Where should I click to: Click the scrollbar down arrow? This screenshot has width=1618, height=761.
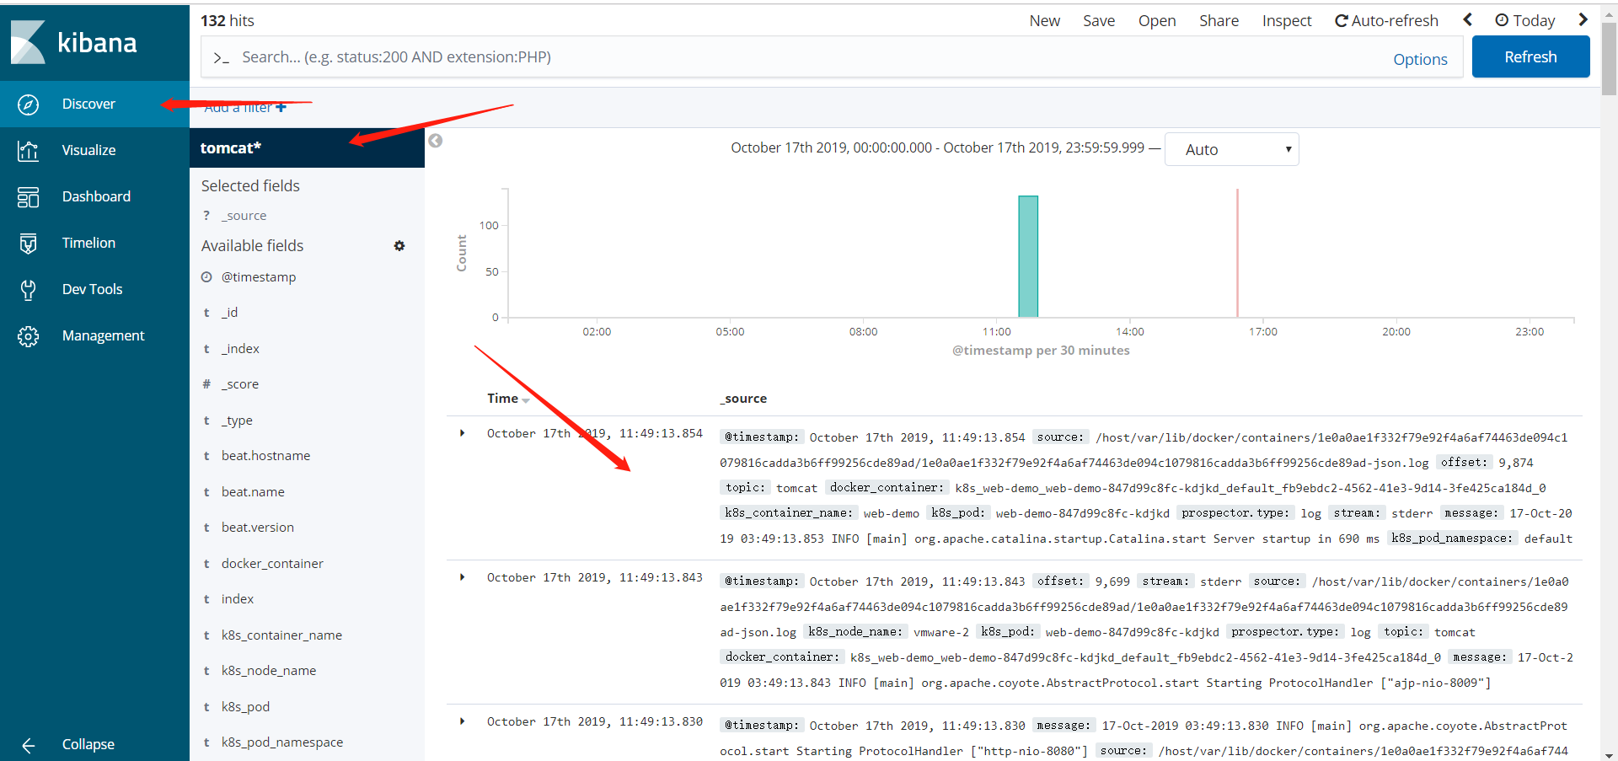1609,755
